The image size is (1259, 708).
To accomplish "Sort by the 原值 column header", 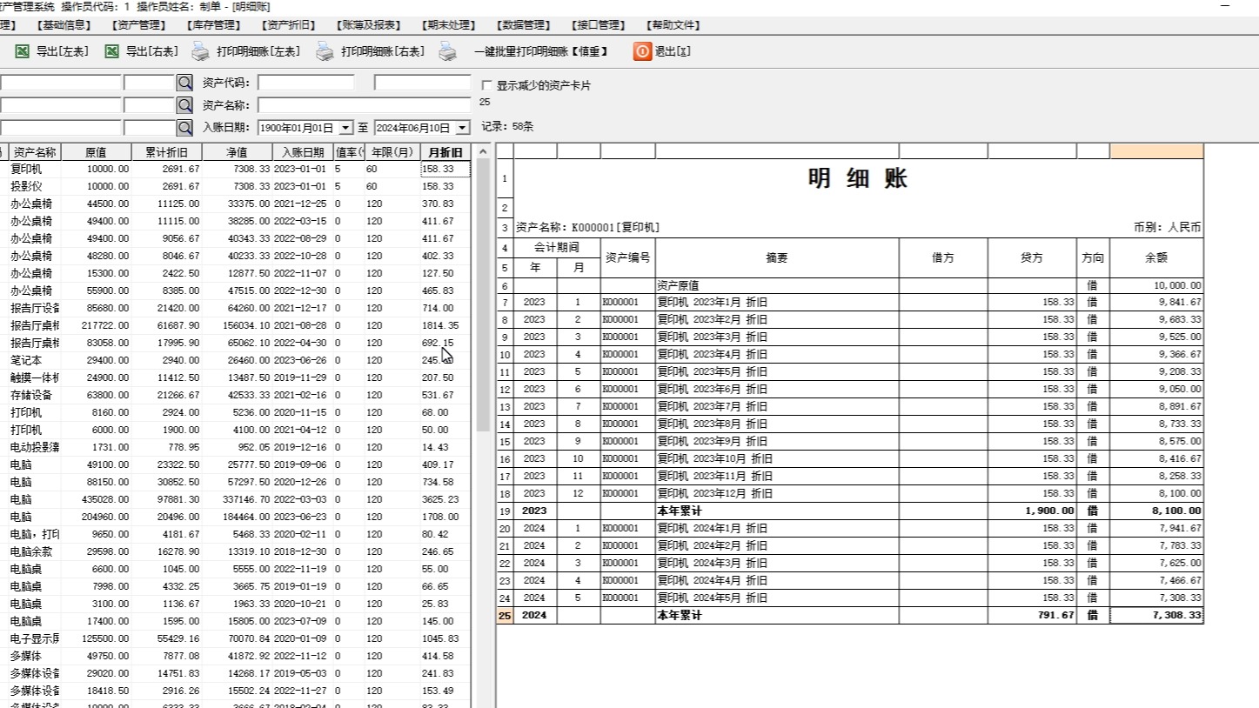I will (x=96, y=152).
